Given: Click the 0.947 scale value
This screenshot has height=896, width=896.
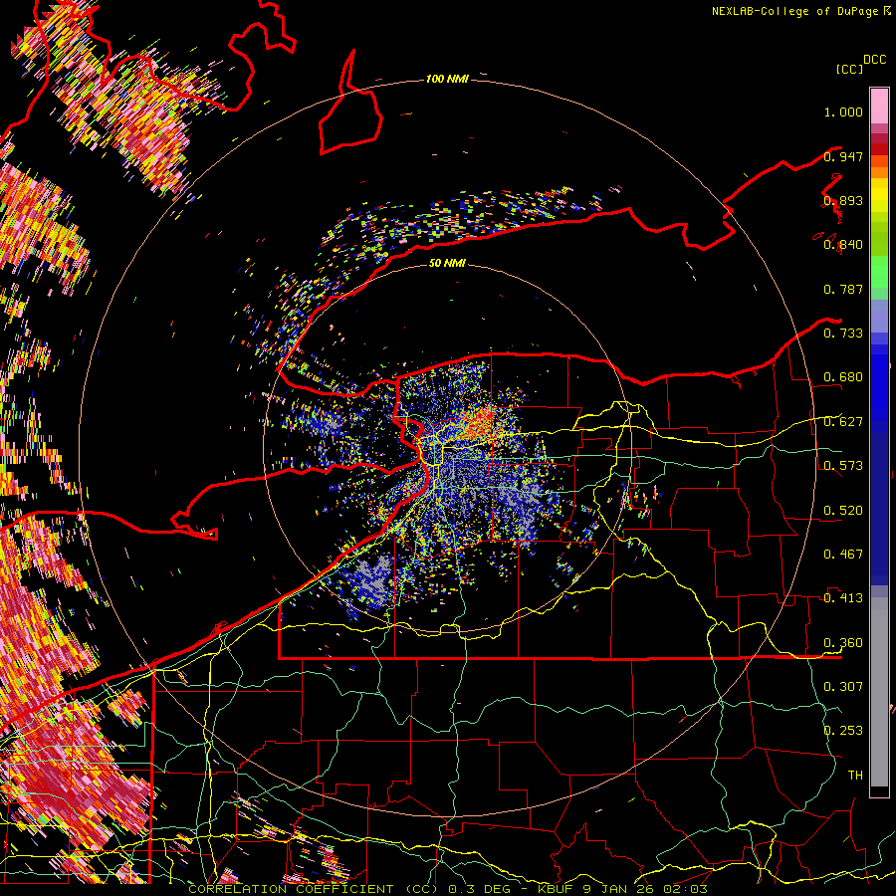Looking at the screenshot, I should 843,156.
